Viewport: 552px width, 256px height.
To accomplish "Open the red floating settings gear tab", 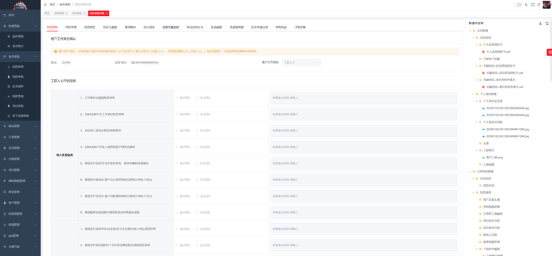I will [x=549, y=52].
